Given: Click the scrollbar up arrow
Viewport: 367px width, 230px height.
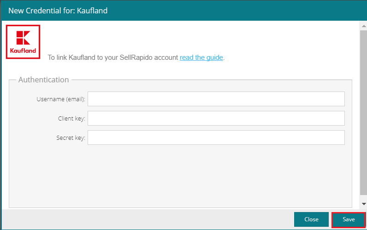Looking at the screenshot, I should [x=363, y=26].
